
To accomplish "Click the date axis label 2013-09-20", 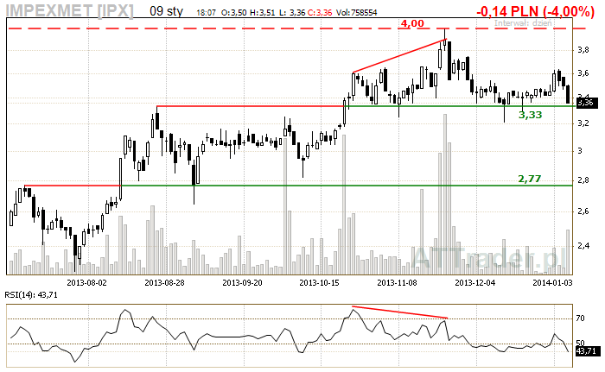I will pos(242,283).
